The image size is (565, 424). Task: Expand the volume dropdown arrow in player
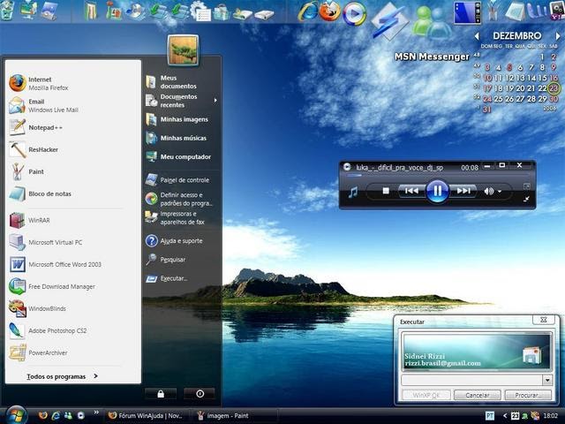coord(500,191)
